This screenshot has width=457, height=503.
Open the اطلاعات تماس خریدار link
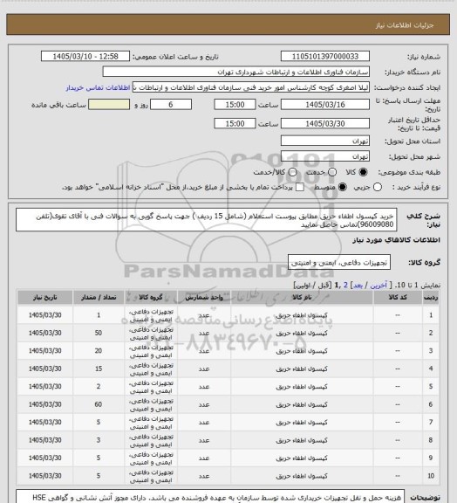[x=98, y=87]
